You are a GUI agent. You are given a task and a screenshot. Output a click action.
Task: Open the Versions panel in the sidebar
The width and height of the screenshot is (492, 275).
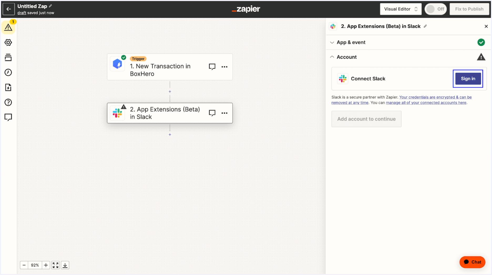[8, 57]
